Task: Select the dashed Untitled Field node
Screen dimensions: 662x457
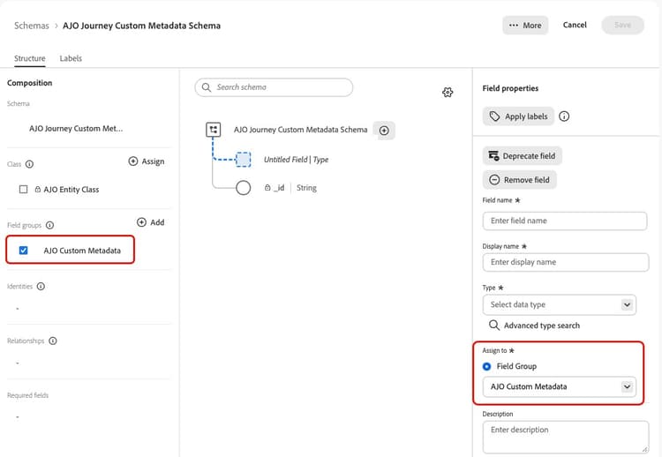Action: (x=244, y=160)
